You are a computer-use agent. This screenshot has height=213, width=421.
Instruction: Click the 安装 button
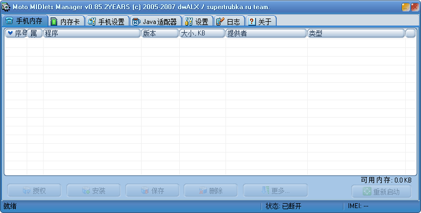coord(94,191)
